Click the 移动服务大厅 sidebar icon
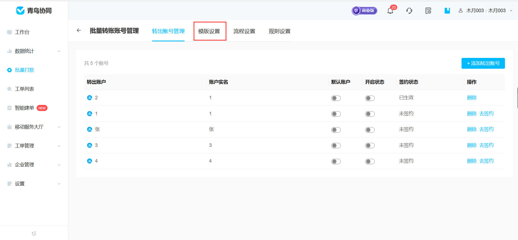This screenshot has width=518, height=240. (x=10, y=127)
